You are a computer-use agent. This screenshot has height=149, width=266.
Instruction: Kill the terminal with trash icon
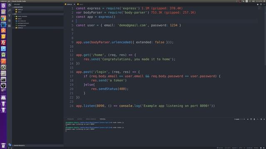[254, 119]
